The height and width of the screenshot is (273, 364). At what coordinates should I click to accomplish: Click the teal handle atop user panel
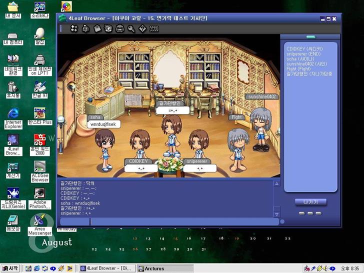tap(311, 37)
